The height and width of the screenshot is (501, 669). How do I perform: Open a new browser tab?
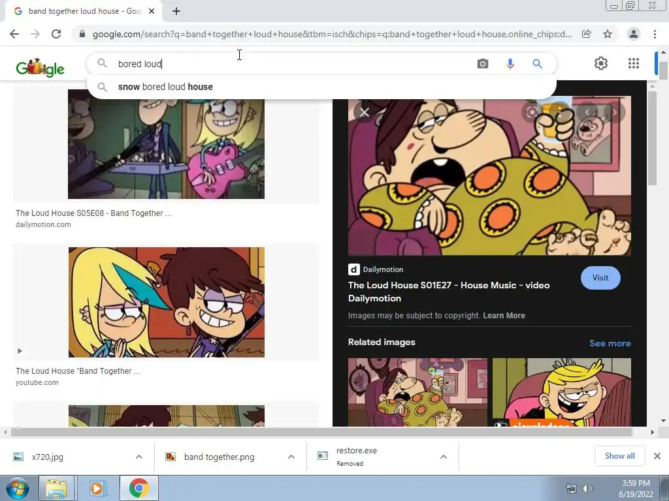(176, 12)
